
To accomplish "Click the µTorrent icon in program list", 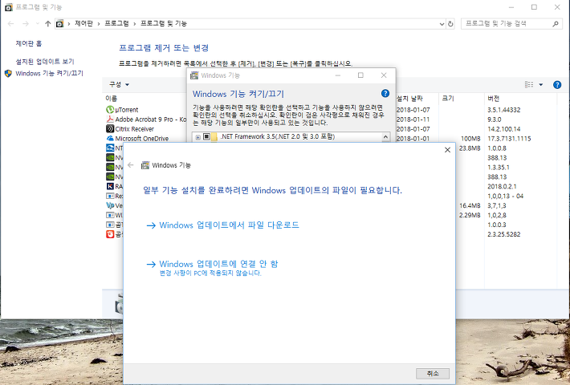I will click(x=110, y=109).
